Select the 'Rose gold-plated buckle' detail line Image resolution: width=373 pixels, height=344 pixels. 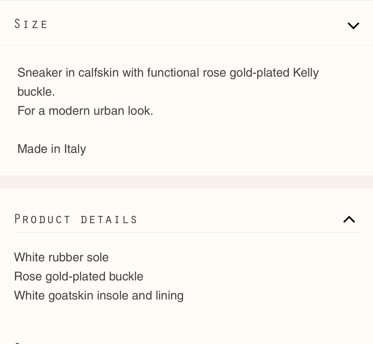(x=79, y=277)
